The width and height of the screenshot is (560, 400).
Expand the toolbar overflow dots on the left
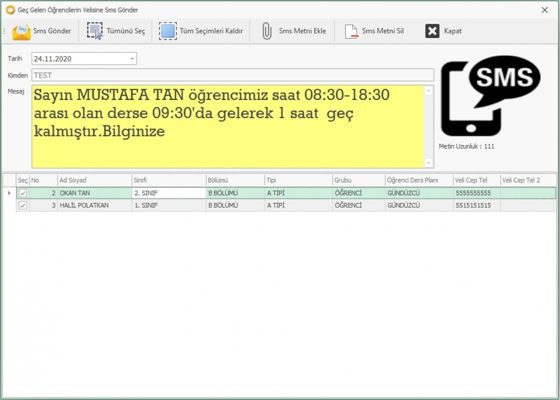pyautogui.click(x=4, y=30)
